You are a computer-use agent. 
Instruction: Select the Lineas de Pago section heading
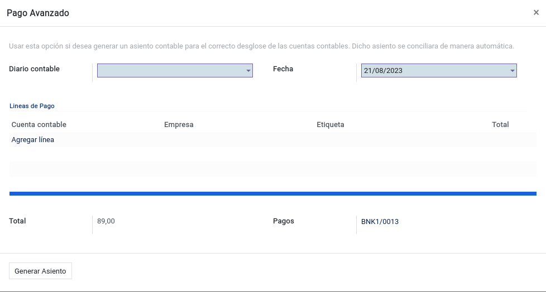tap(32, 106)
